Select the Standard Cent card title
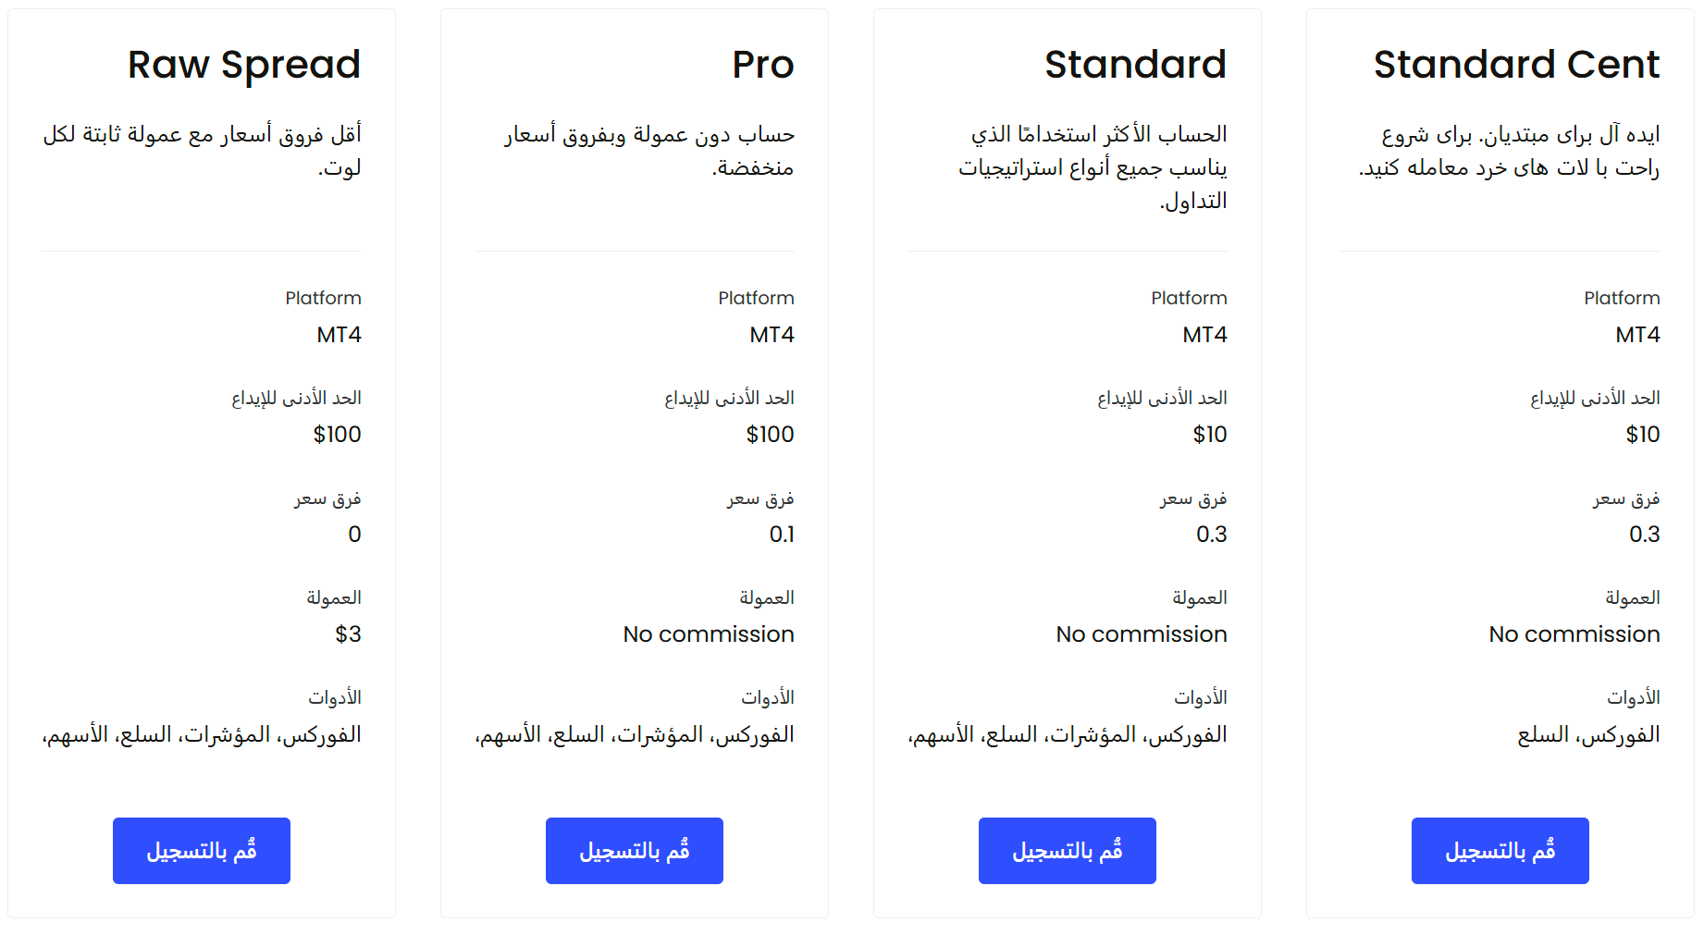This screenshot has width=1704, height=935. pos(1517,65)
